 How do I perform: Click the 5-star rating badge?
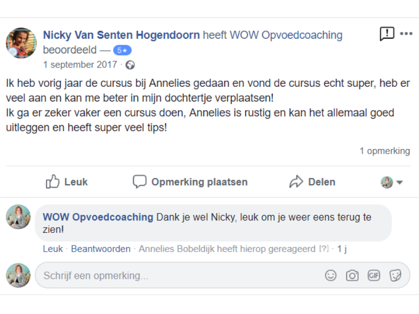[122, 50]
